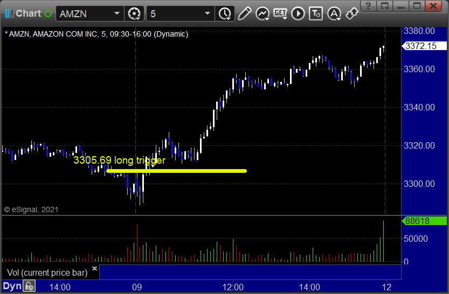
Task: Open the time template clock icon
Action: [x=225, y=13]
